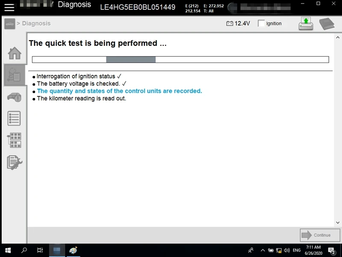Select 'The kilometer reading is read out.' line
This screenshot has height=257, width=342.
(x=80, y=99)
